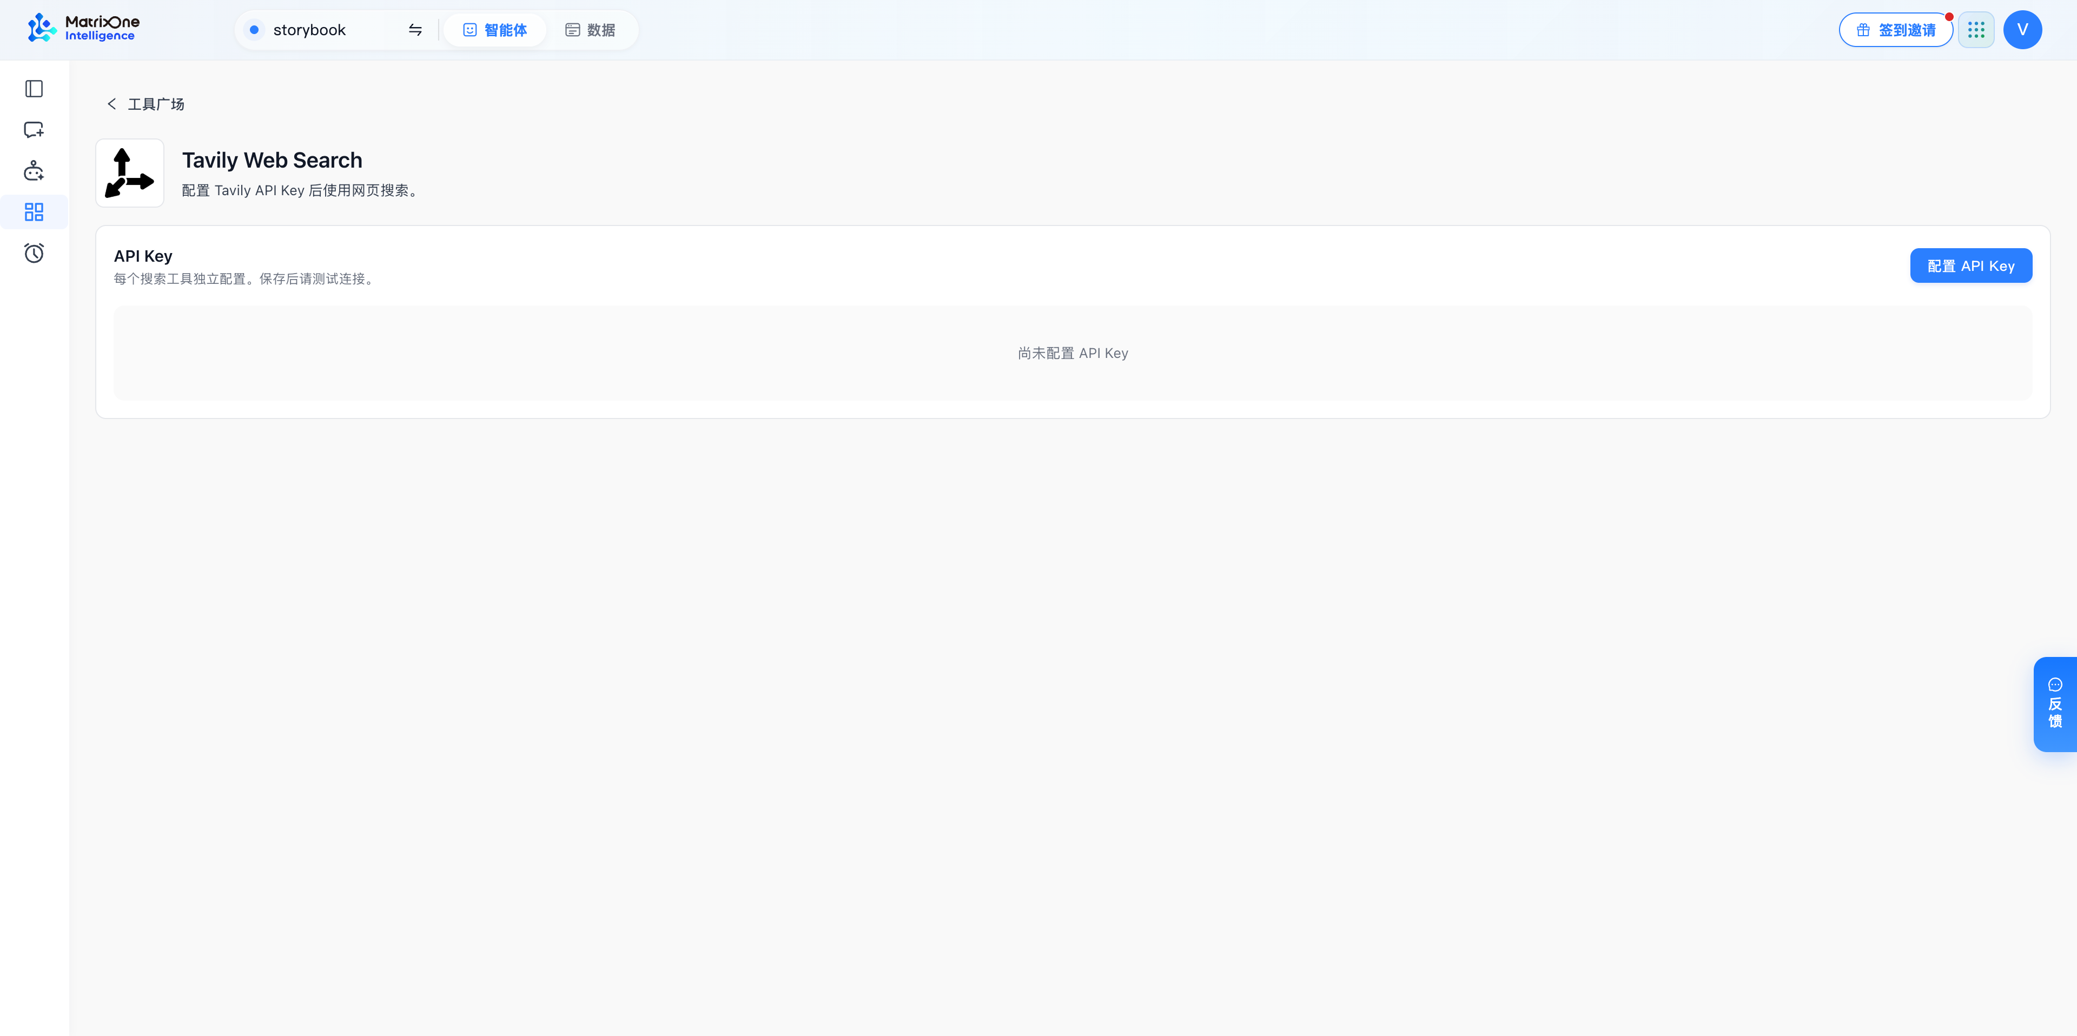
Task: Click the 配置 Tavily API Key subtitle text
Action: 300,190
